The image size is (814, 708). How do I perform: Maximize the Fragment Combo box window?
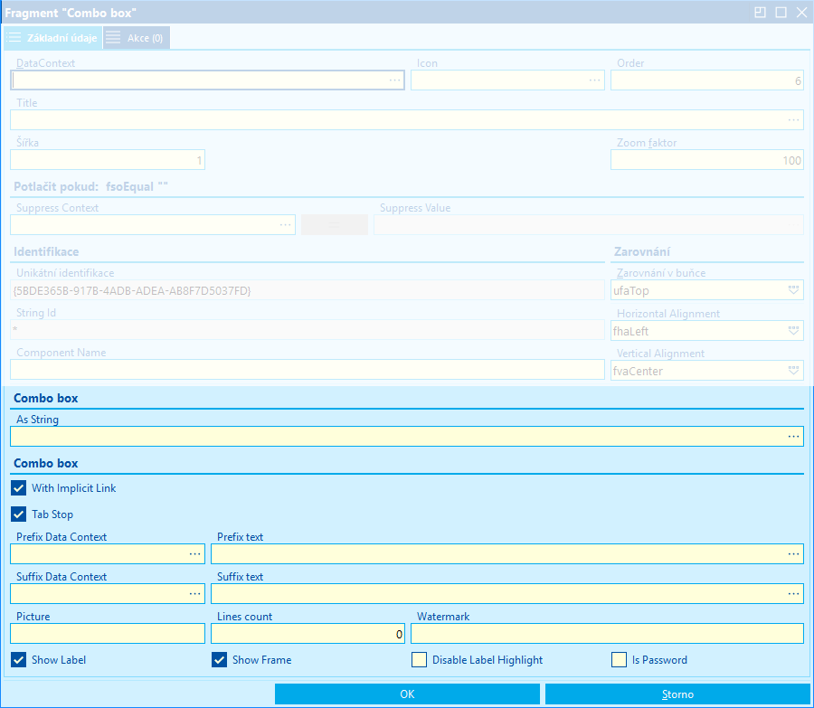point(781,13)
